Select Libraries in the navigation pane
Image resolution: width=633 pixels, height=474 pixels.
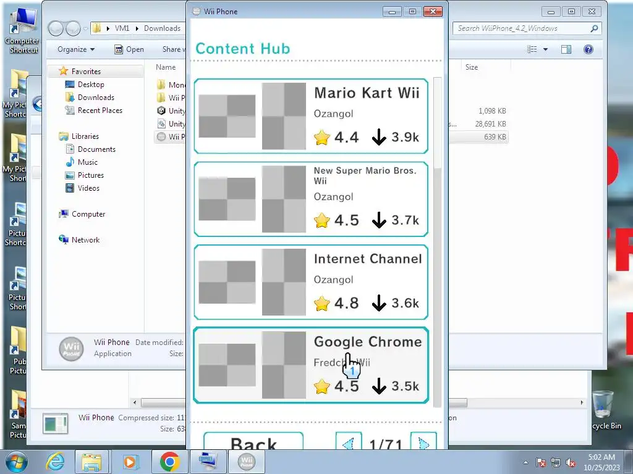[x=85, y=136]
